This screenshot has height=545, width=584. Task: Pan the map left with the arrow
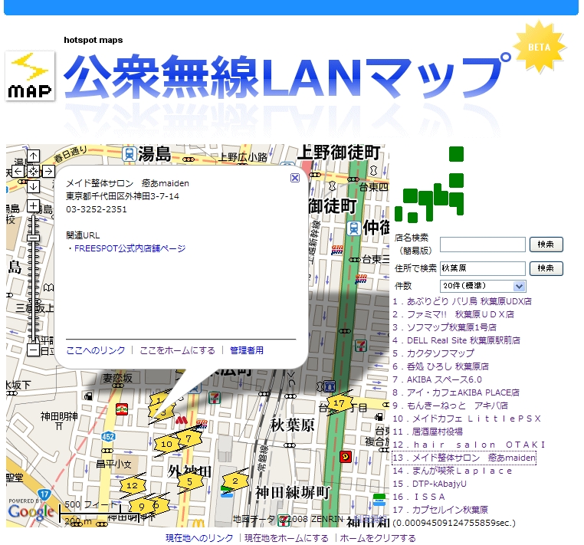(x=18, y=172)
